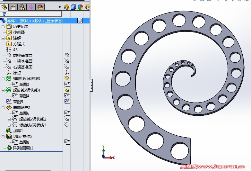Collapse the 螺旋线/涡状线3 feature
This screenshot has height=171, width=251.
[x=3, y=79]
